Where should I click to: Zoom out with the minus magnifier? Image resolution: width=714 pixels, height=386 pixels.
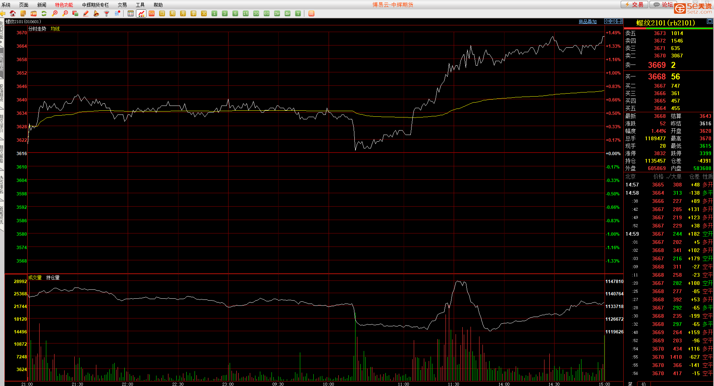(x=65, y=13)
